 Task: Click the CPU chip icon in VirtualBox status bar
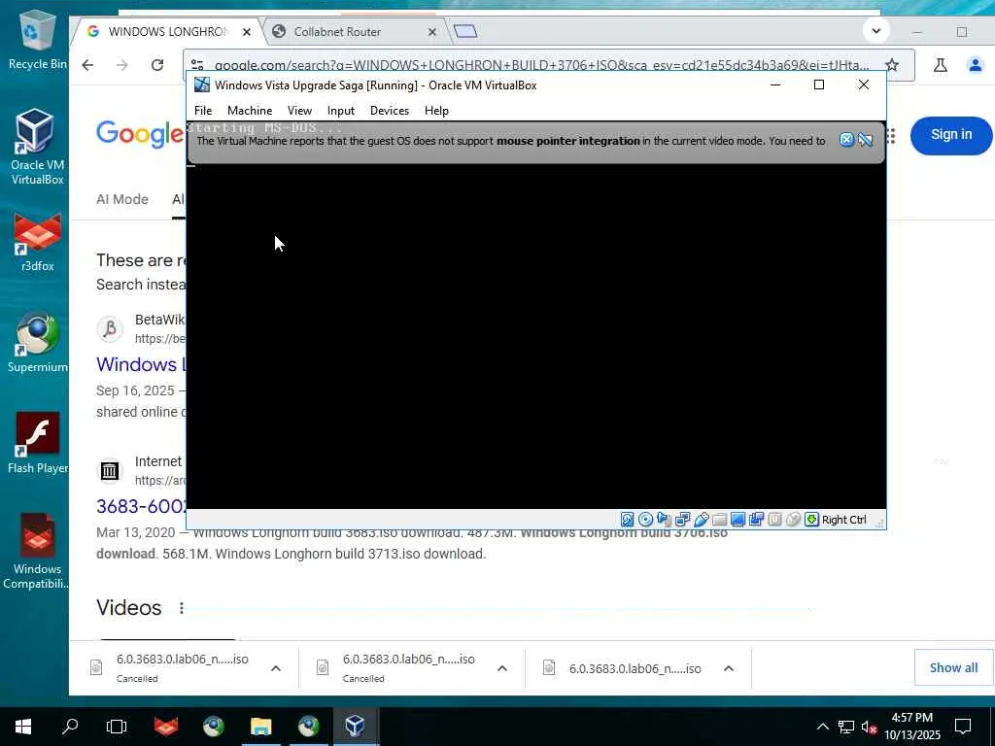point(774,520)
